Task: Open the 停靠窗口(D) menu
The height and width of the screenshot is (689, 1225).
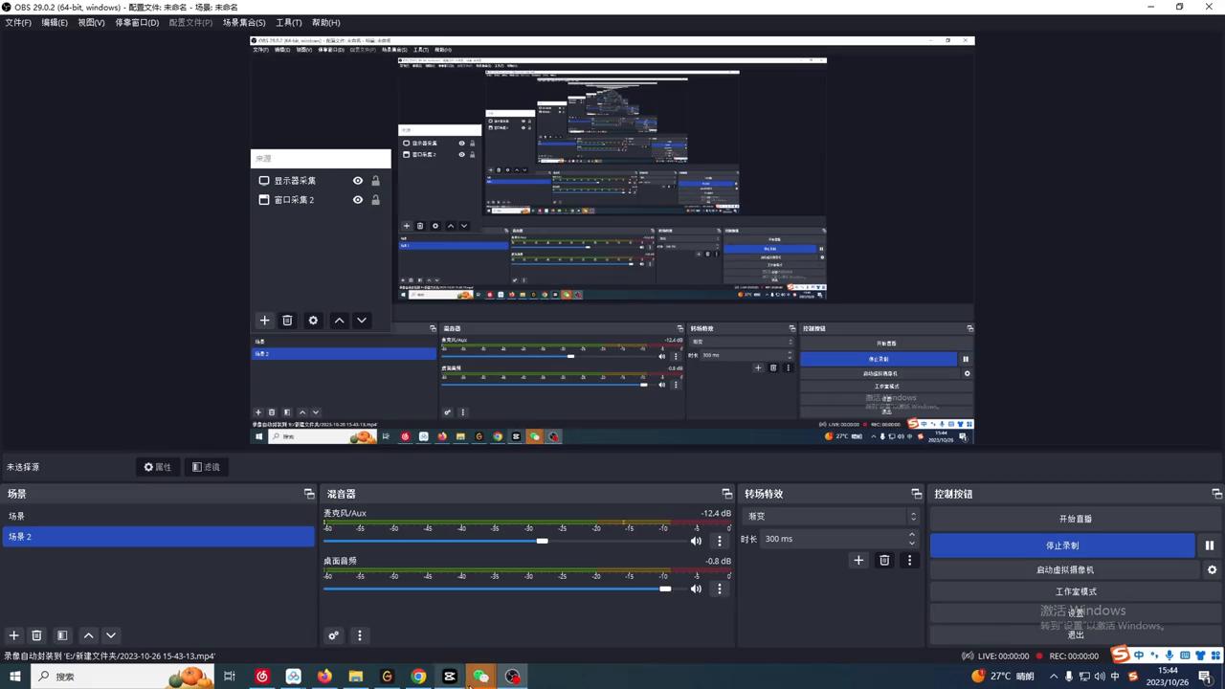Action: [x=137, y=22]
